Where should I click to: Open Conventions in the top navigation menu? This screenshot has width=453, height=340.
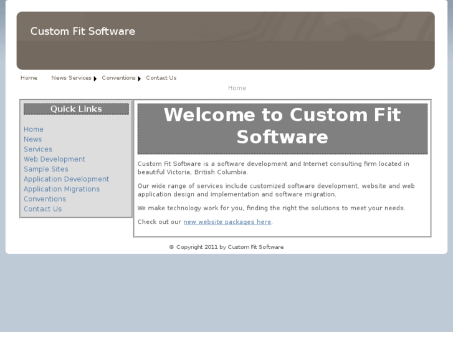(118, 78)
